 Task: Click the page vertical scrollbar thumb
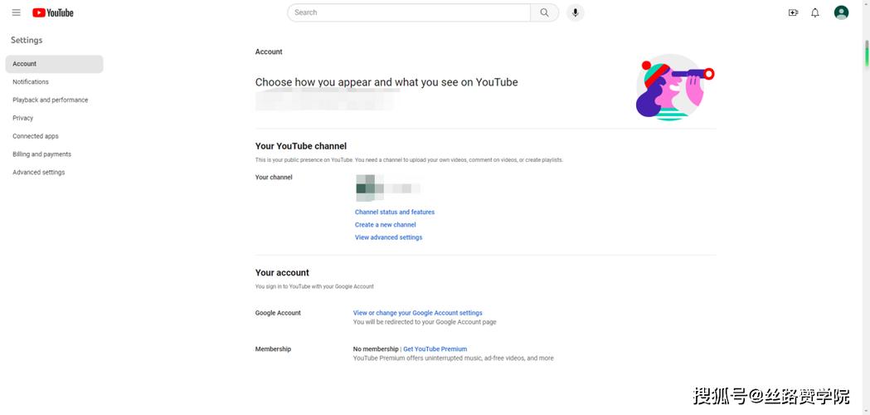click(866, 53)
